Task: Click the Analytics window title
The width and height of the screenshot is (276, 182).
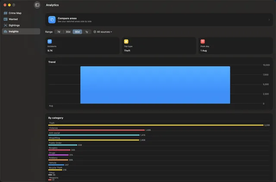Action: coord(52,5)
